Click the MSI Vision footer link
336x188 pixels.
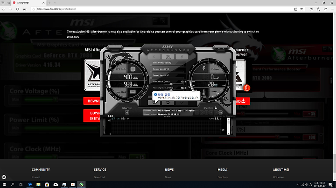click(279, 177)
